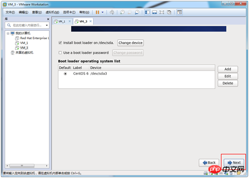Click library scrollbar right arrow

point(47,166)
